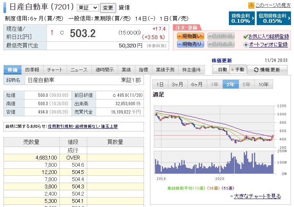
Task: Click previous close value 485.8(11/20)
Action: 130,95
